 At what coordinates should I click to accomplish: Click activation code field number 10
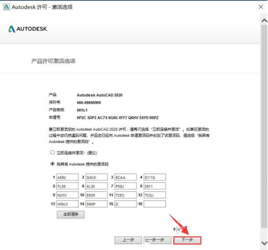(x=97, y=195)
